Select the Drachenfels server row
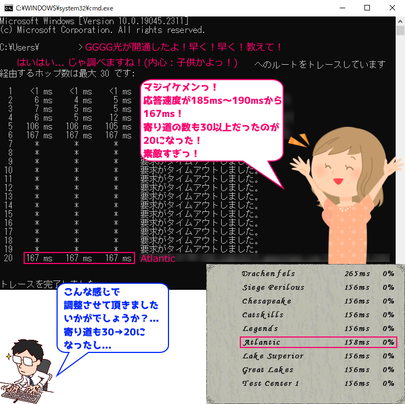 tap(318, 273)
